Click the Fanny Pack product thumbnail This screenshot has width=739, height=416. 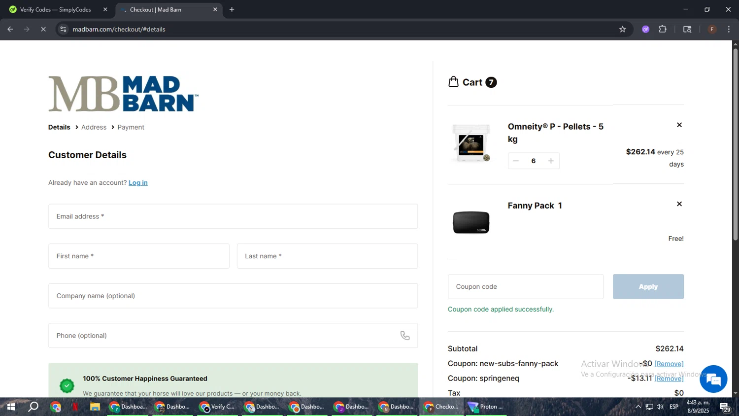(x=471, y=222)
